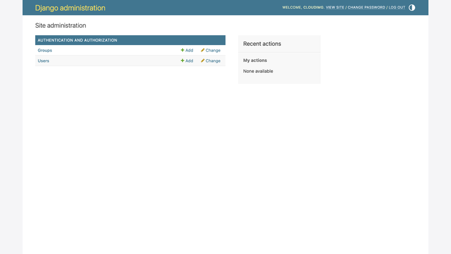Click the plus icon for Groups

(x=182, y=50)
